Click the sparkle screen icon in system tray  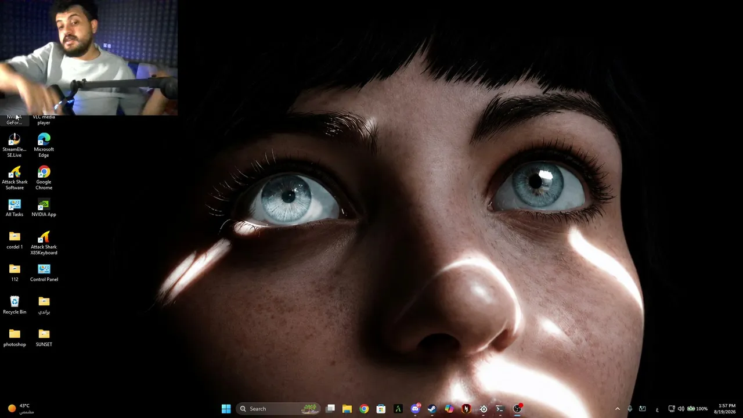pos(643,409)
